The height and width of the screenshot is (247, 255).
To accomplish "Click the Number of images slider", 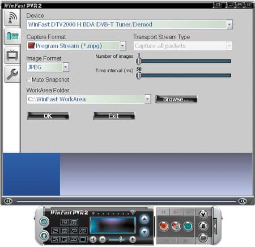I will click(x=184, y=61).
